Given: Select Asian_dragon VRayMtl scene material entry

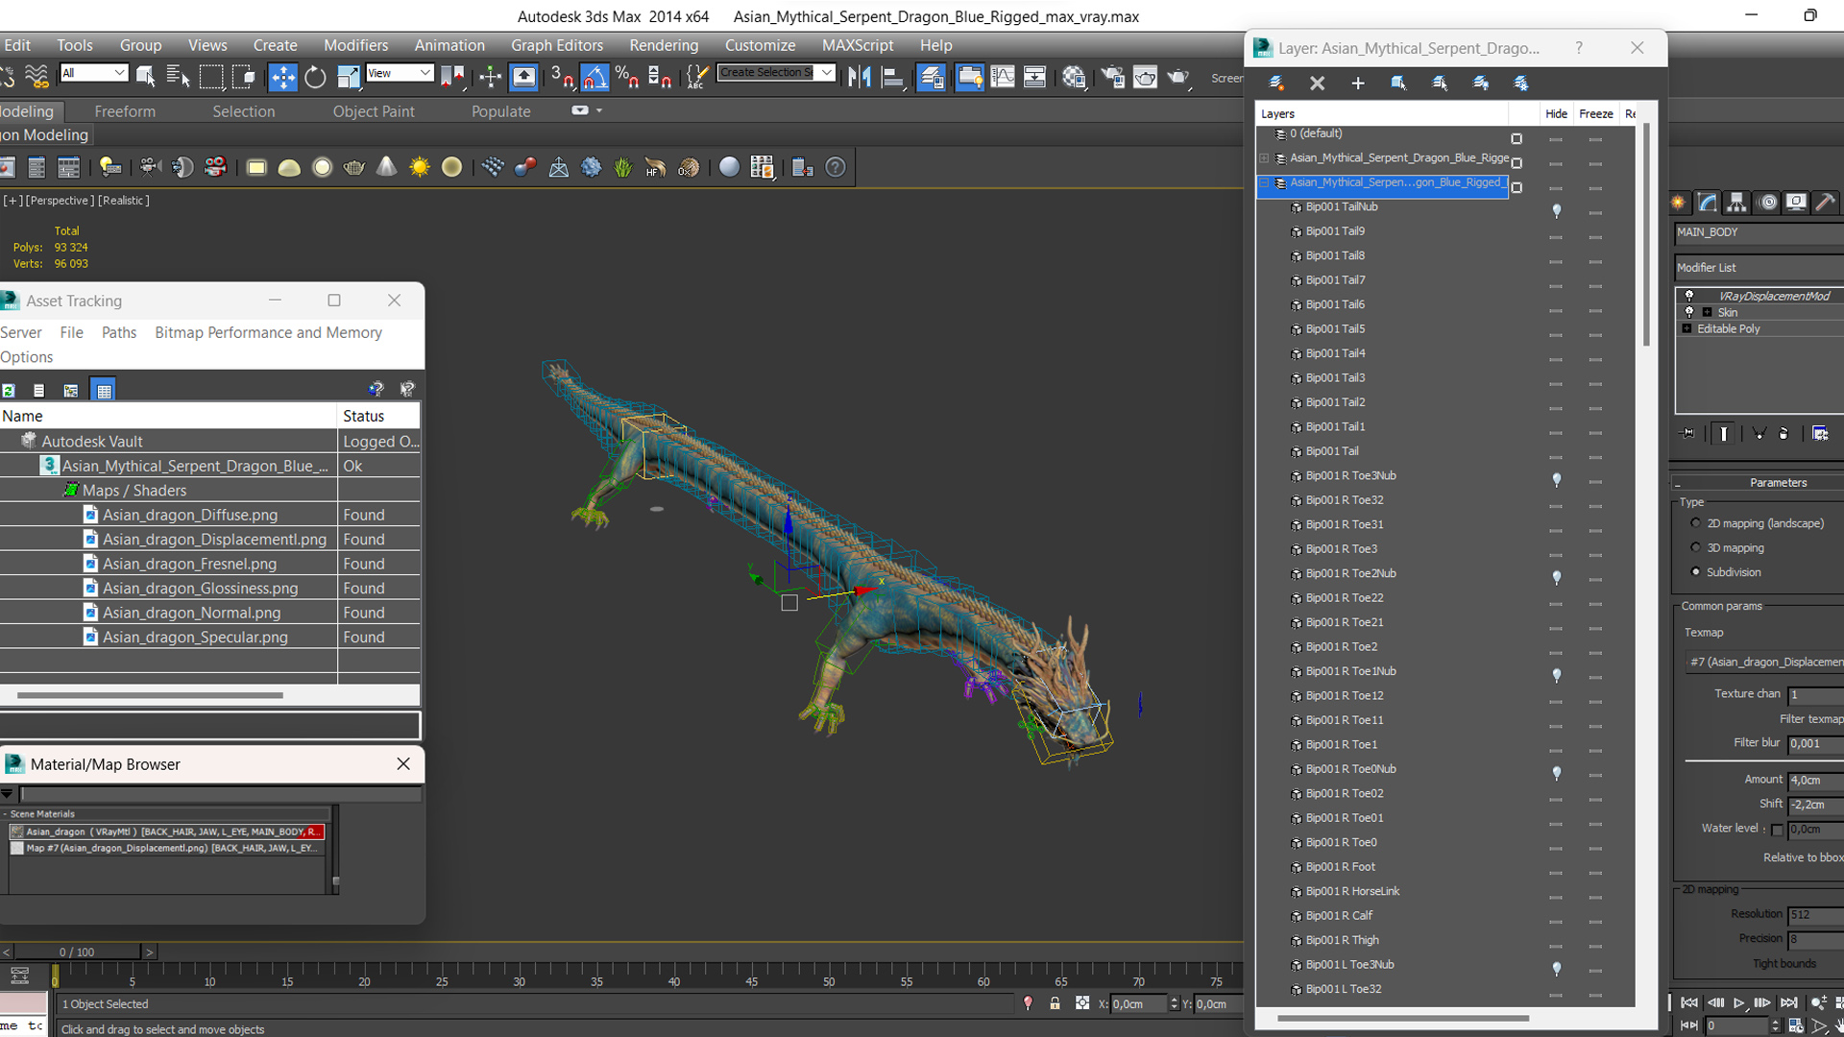Looking at the screenshot, I should point(167,832).
